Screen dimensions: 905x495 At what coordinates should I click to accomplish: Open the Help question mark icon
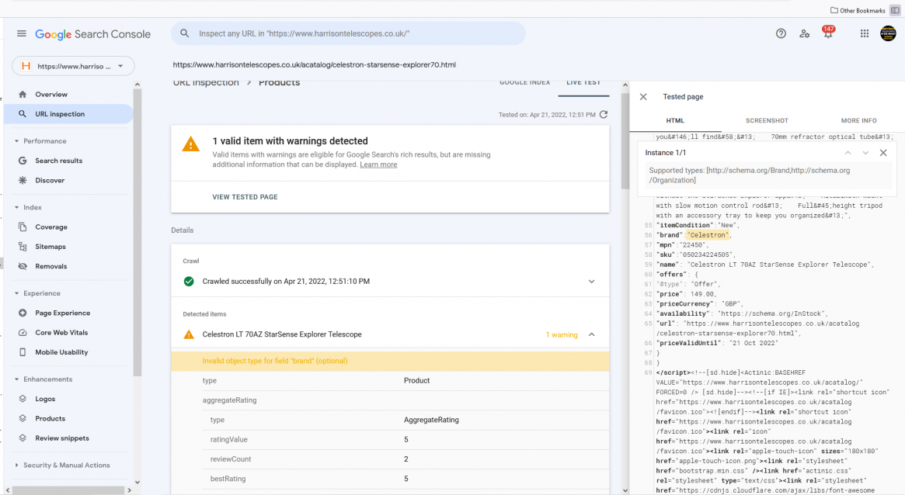coord(781,33)
